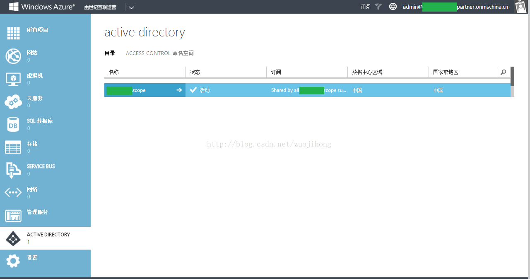
Task: Click the admin account email
Action: click(x=455, y=7)
